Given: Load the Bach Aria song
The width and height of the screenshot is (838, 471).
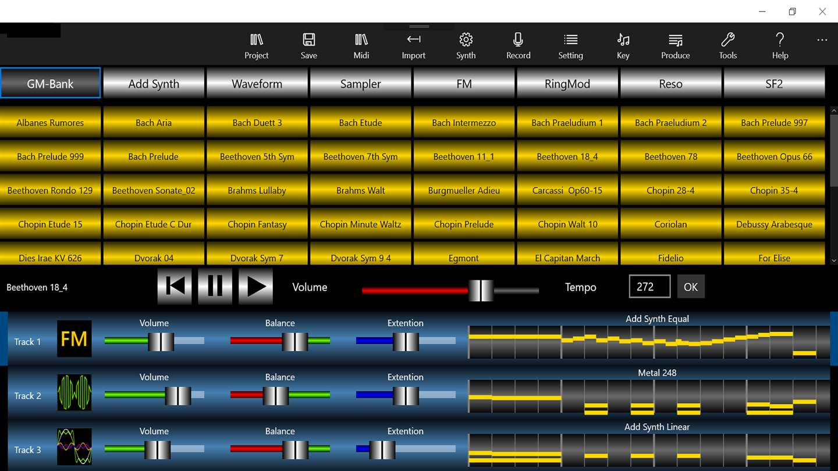Looking at the screenshot, I should coord(154,122).
